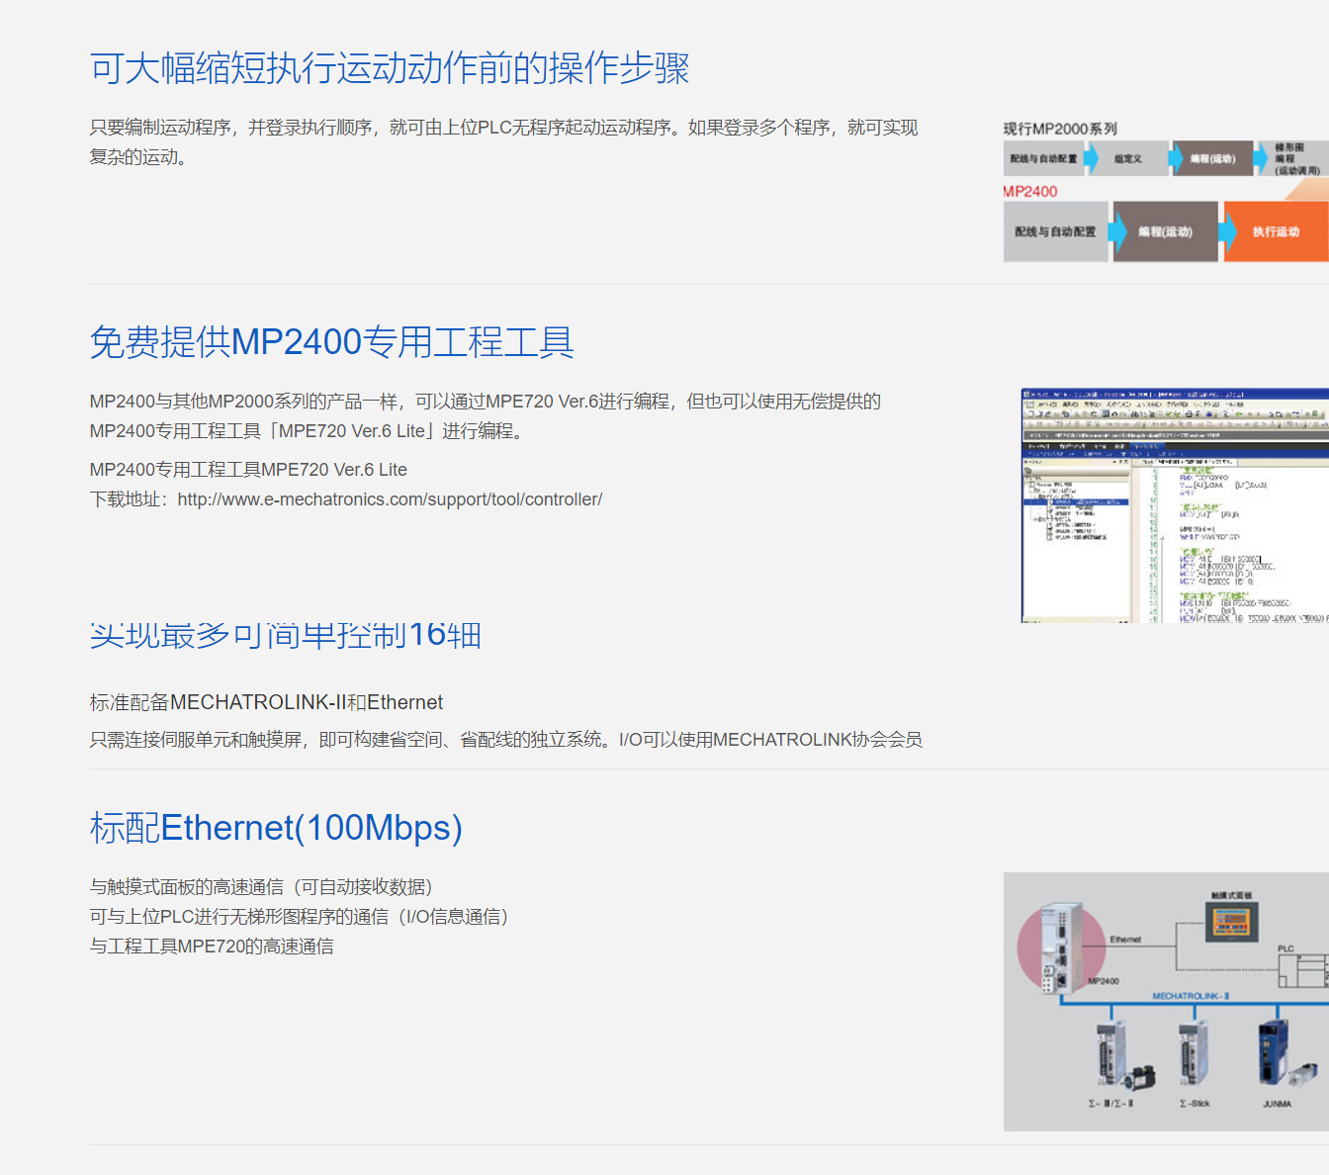Click the touch panel icon in network diagram
The height and width of the screenshot is (1175, 1329).
[1231, 921]
